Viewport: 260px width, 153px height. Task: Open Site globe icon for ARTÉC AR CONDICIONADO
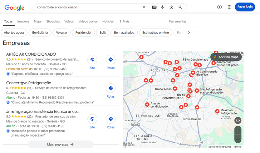(x=92, y=60)
